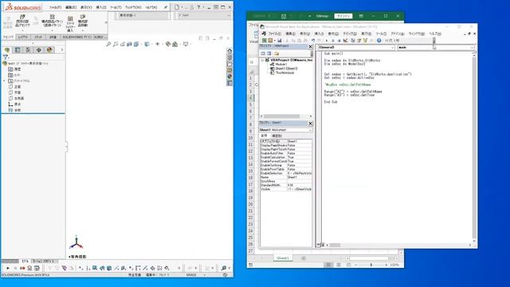The height and width of the screenshot is (287, 510).
Task: Expand the annotations folder in feature tree
Action: [5, 81]
